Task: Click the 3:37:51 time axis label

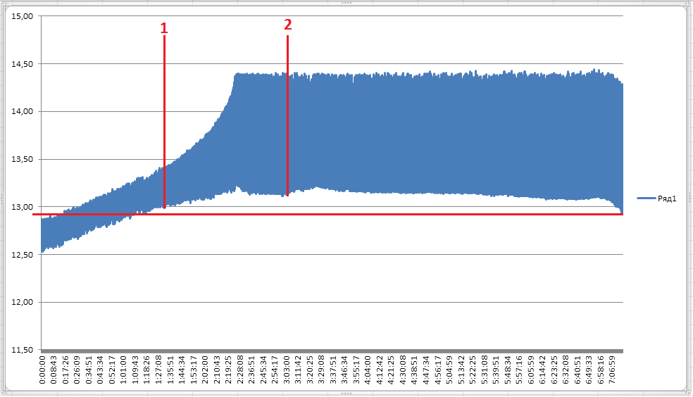Action: [333, 370]
